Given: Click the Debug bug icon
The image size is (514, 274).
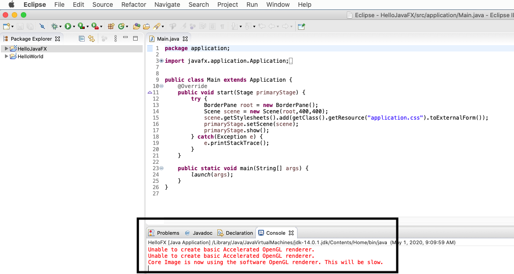Looking at the screenshot, I should click(54, 27).
